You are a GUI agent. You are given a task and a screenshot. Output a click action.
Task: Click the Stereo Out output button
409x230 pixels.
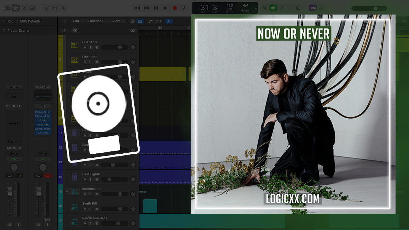click(x=14, y=148)
